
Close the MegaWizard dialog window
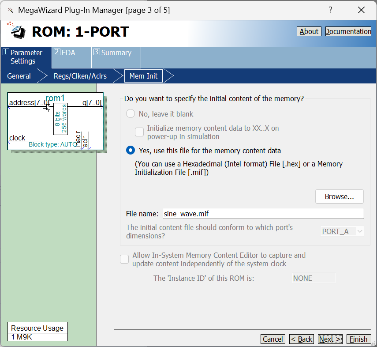click(x=361, y=10)
